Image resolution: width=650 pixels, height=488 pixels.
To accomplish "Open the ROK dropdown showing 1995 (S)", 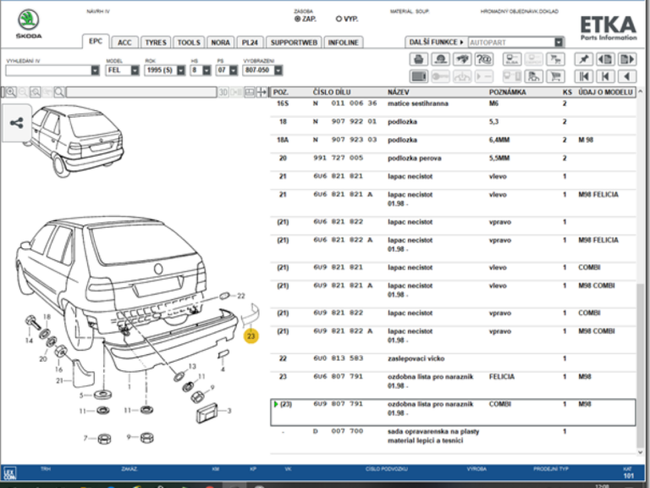I will pos(164,70).
